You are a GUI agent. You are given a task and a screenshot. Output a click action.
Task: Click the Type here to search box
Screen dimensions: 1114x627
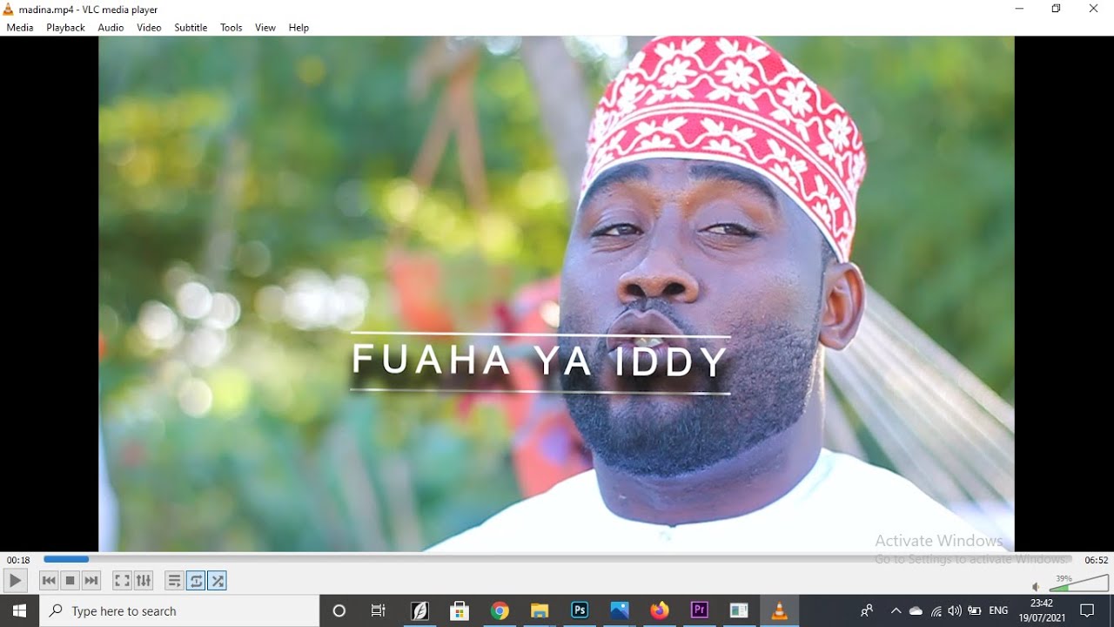coord(179,610)
